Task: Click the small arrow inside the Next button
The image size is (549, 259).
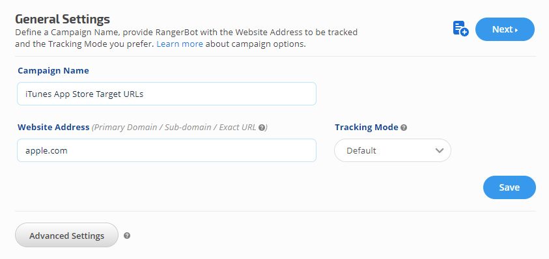Action: pyautogui.click(x=516, y=30)
